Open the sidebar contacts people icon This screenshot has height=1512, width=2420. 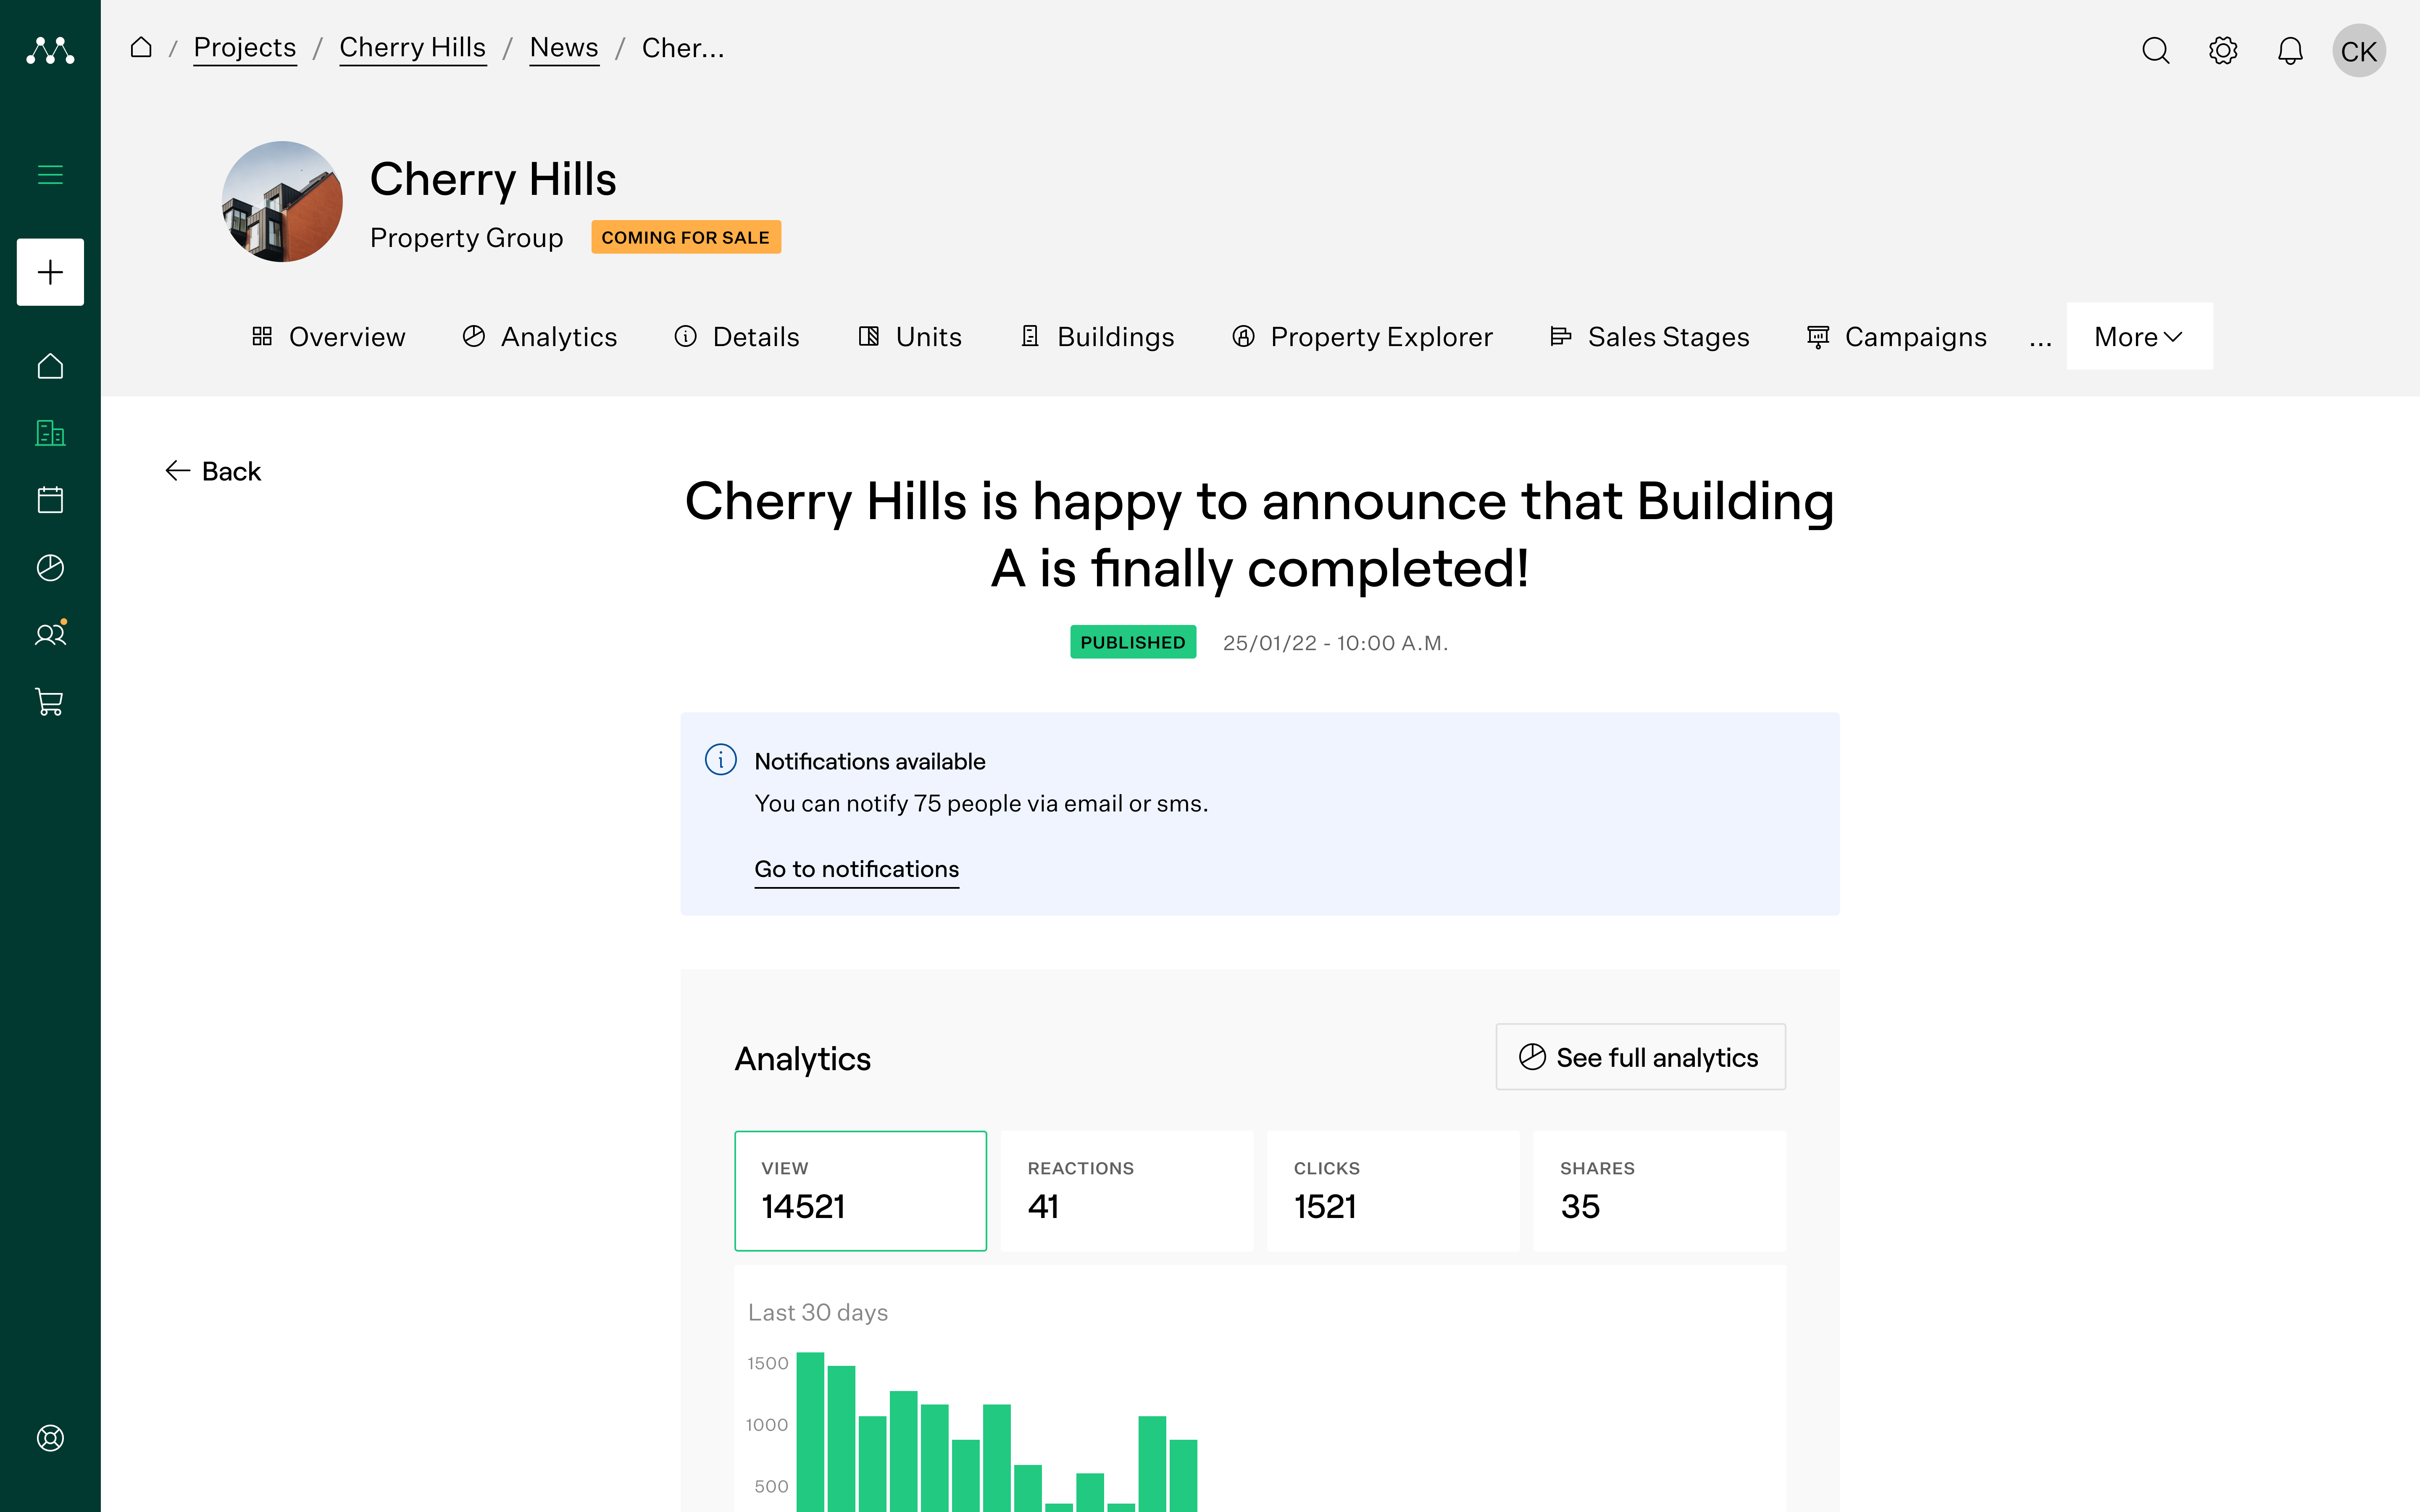[50, 634]
